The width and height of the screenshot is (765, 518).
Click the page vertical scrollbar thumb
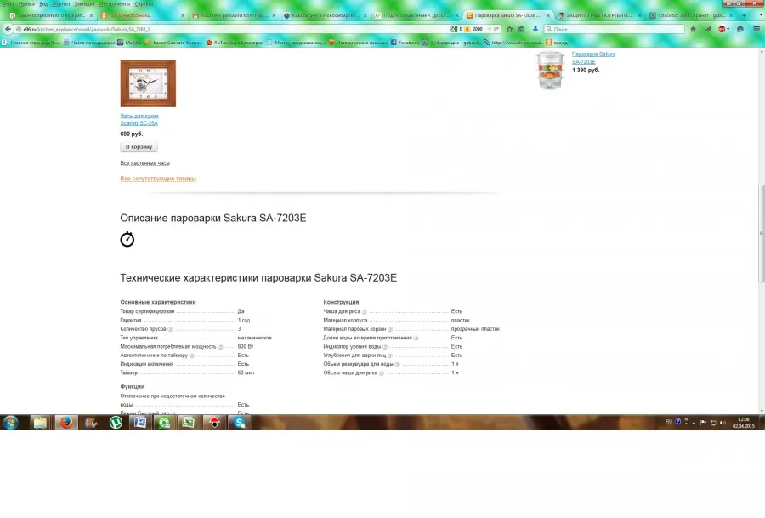(761, 233)
